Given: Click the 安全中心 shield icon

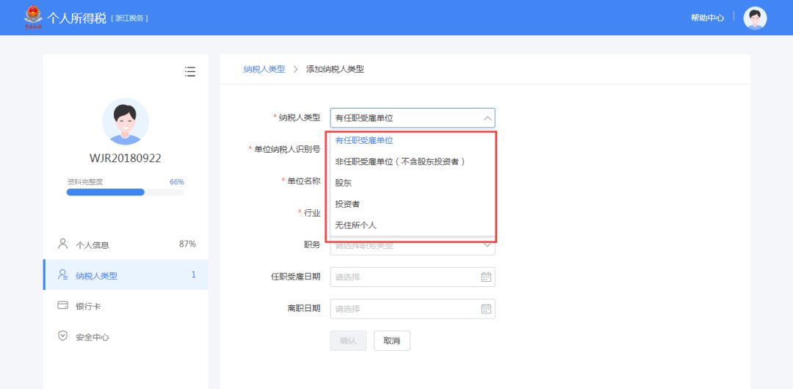Looking at the screenshot, I should coord(62,336).
